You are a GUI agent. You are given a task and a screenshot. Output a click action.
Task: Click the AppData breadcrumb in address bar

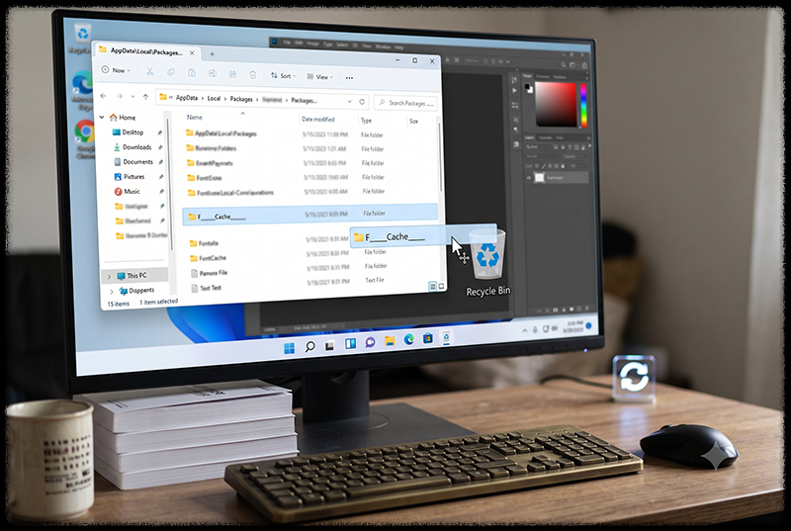[187, 98]
